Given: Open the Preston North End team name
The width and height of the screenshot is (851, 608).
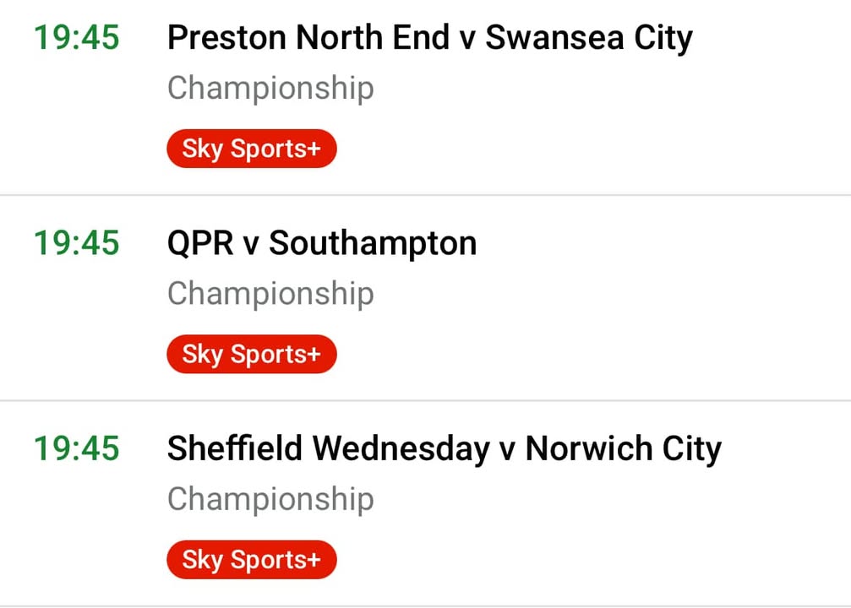Looking at the screenshot, I should [x=308, y=39].
